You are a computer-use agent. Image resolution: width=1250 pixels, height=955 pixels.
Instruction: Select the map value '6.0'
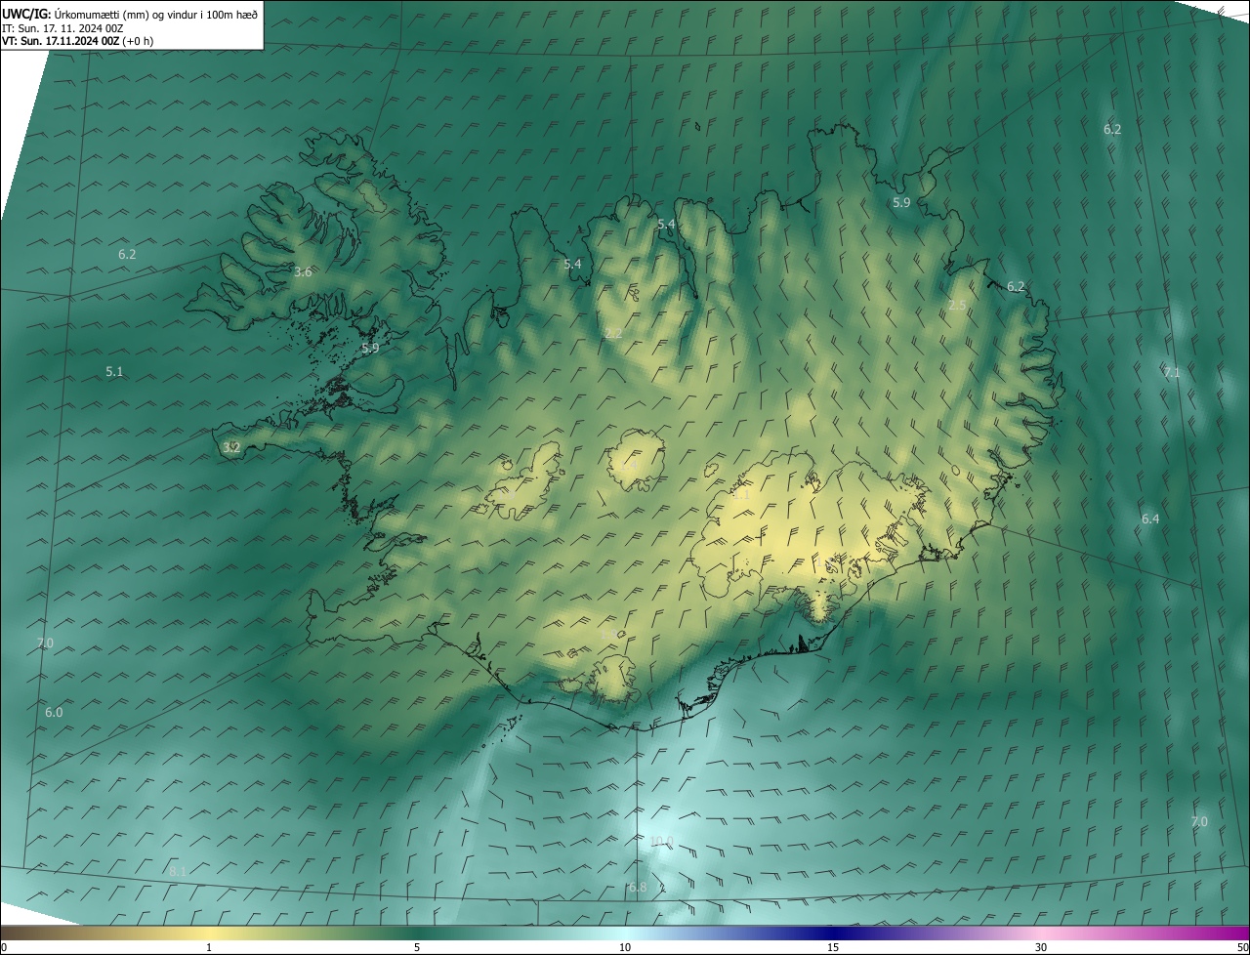click(x=54, y=712)
